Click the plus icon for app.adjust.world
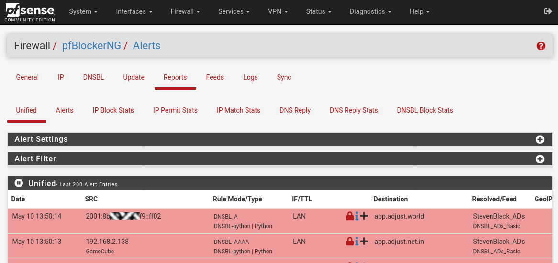This screenshot has width=558, height=263. tap(364, 216)
